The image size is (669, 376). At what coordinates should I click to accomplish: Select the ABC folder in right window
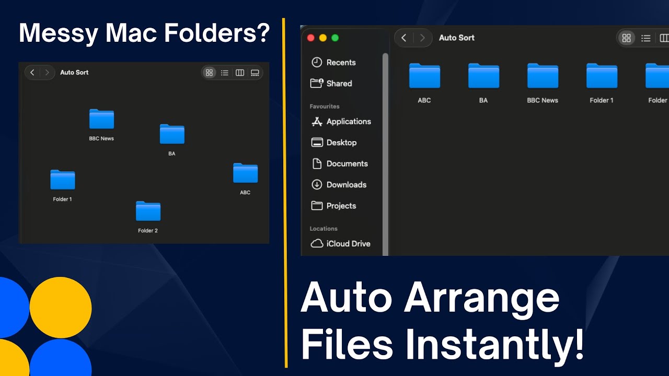[x=424, y=83]
